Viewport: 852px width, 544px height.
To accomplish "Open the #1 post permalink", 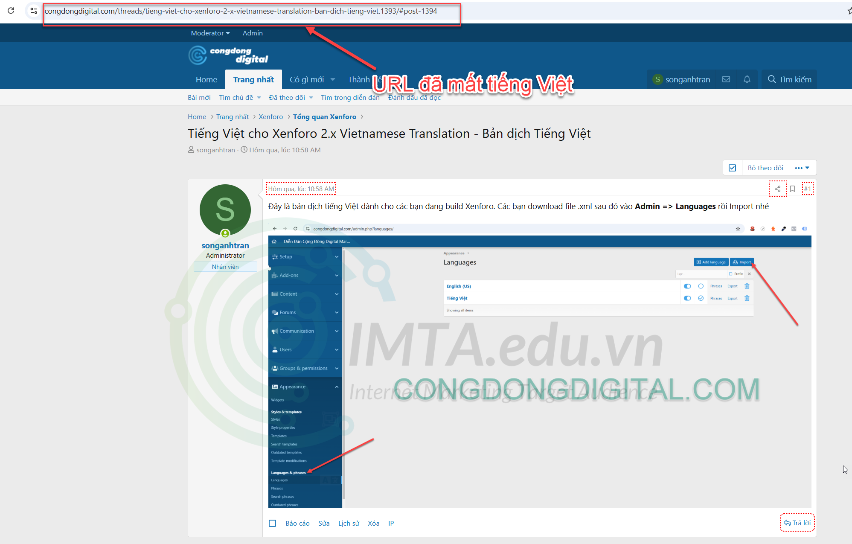I will tap(808, 189).
